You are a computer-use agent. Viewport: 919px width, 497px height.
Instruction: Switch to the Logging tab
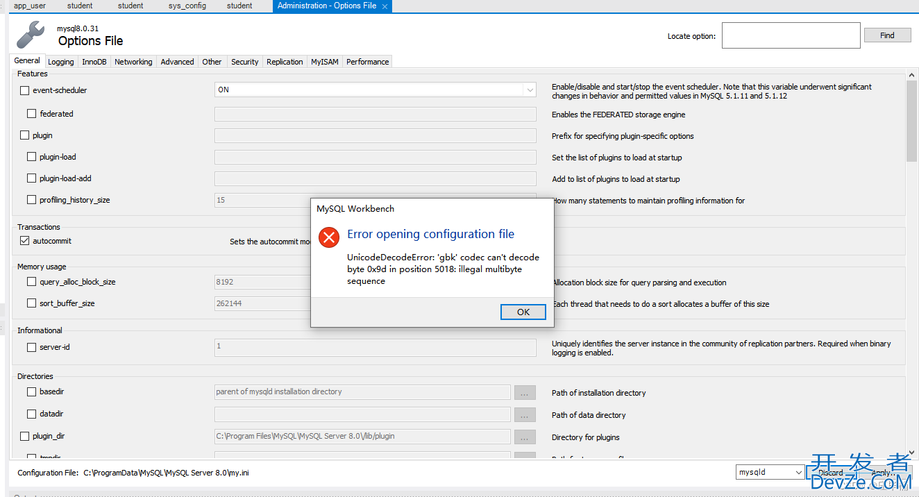pyautogui.click(x=61, y=62)
